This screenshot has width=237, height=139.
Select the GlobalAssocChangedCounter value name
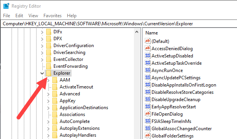pos(182,129)
